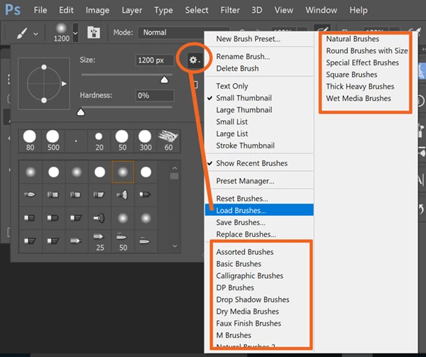The width and height of the screenshot is (426, 357).
Task: Click the brush list scroll down arrow
Action: point(175,246)
